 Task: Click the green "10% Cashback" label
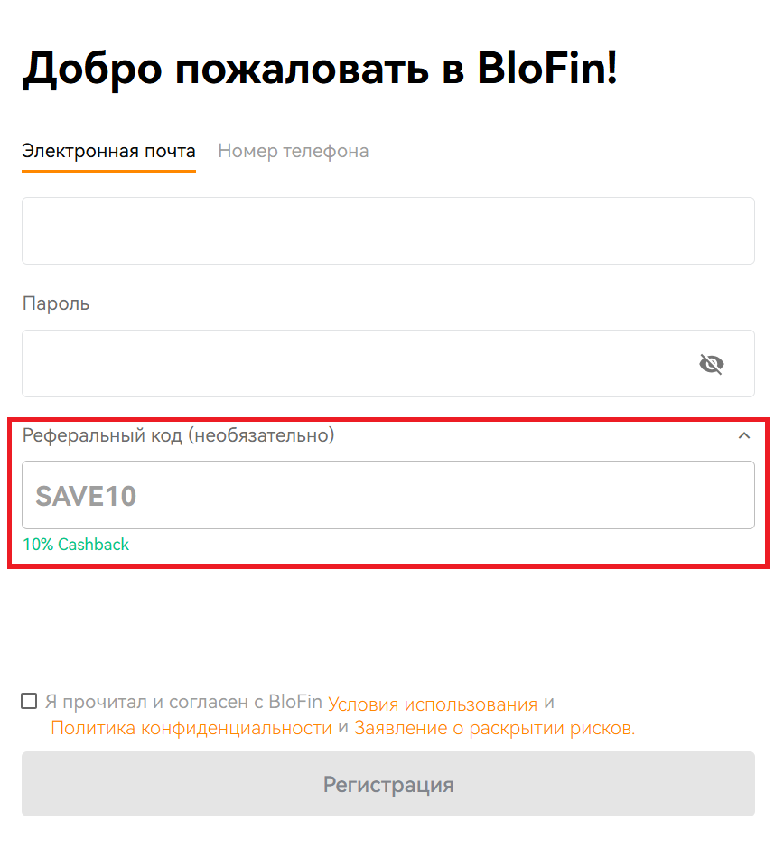pos(76,545)
